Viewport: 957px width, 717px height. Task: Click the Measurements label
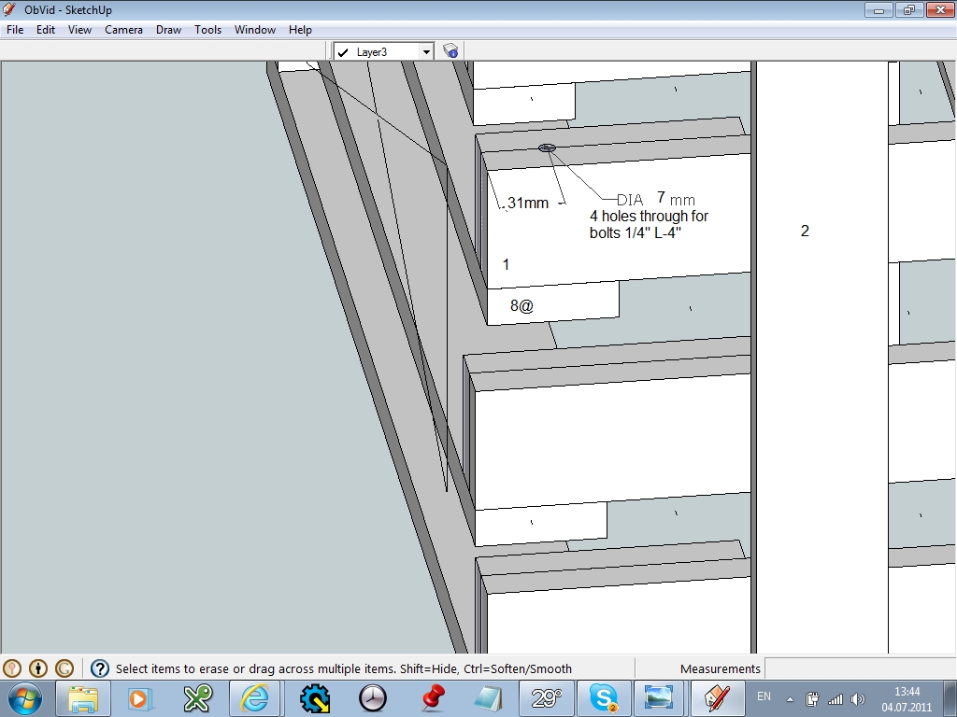click(x=721, y=668)
